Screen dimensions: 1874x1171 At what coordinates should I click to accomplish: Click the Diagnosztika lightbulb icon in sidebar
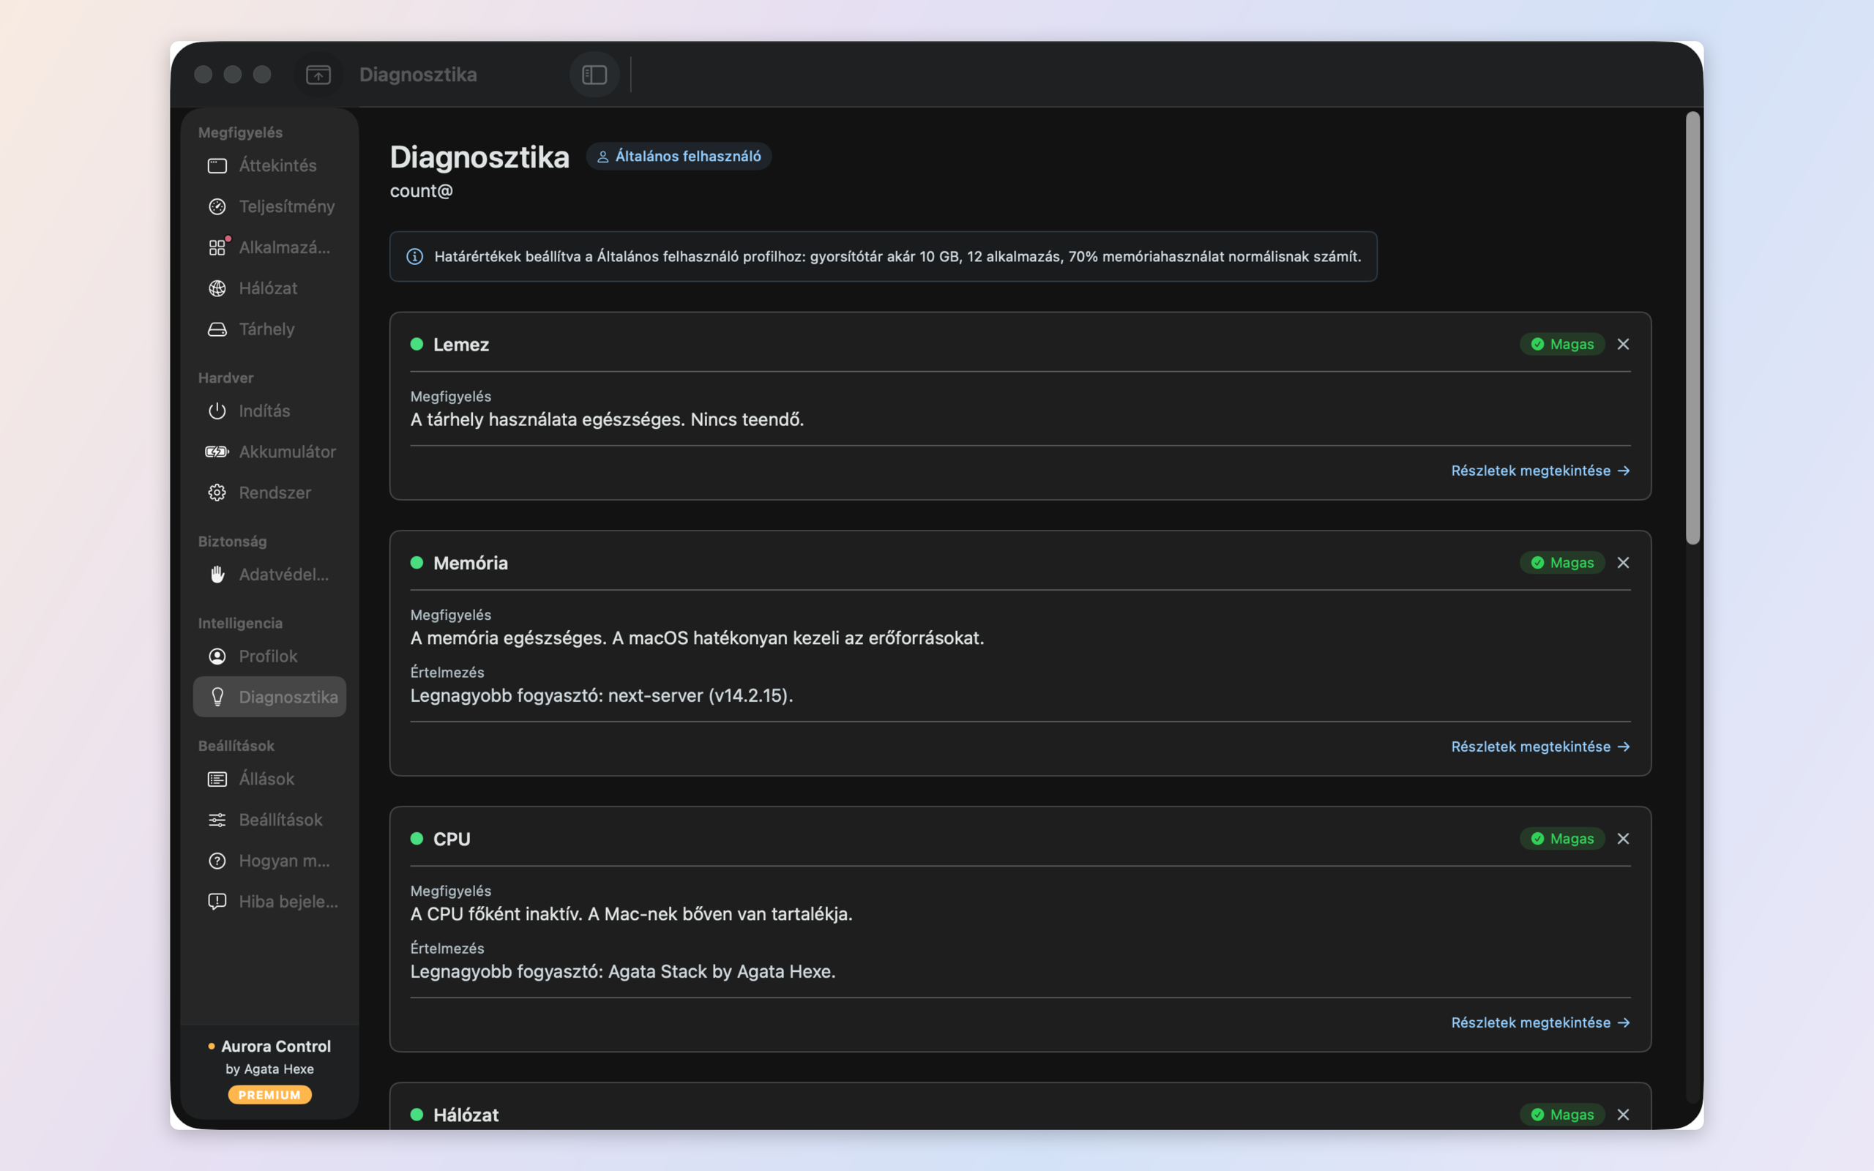click(x=217, y=697)
